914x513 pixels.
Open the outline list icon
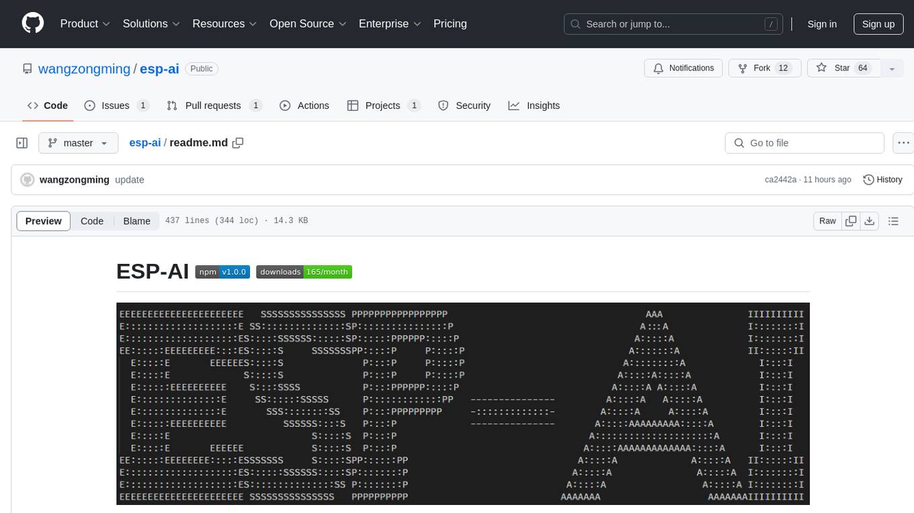pos(894,221)
